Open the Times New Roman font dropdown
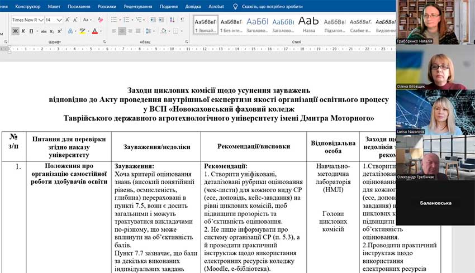The height and width of the screenshot is (273, 475). click(x=40, y=20)
